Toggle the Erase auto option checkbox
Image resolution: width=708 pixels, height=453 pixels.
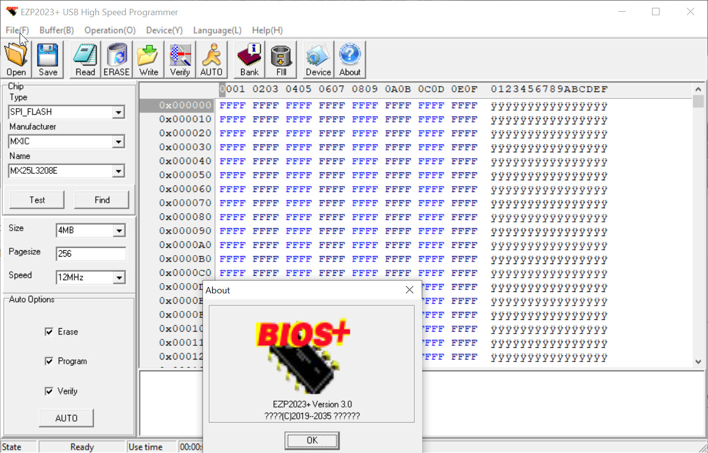pos(49,332)
